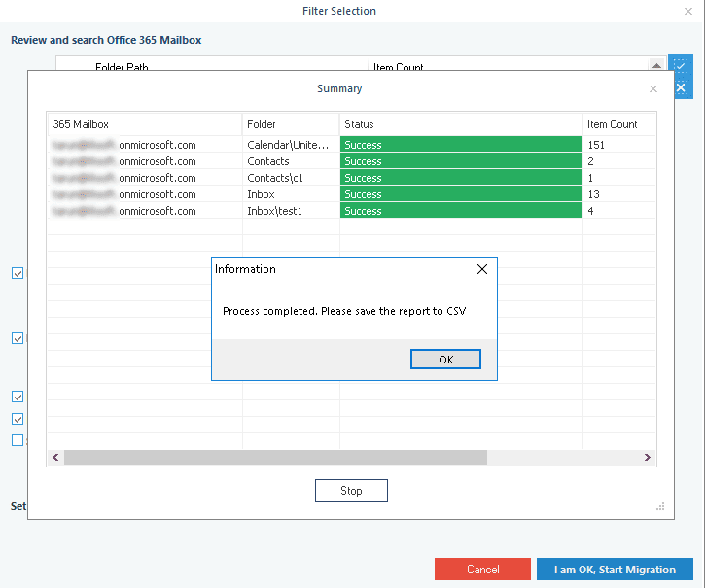This screenshot has height=588, width=705.
Task: Click item count 4 in Inbox\test1 row
Action: (x=590, y=211)
